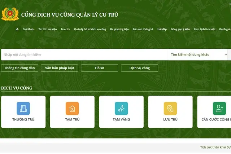
Task: Open the Tra cứu menu
Action: [65, 29]
